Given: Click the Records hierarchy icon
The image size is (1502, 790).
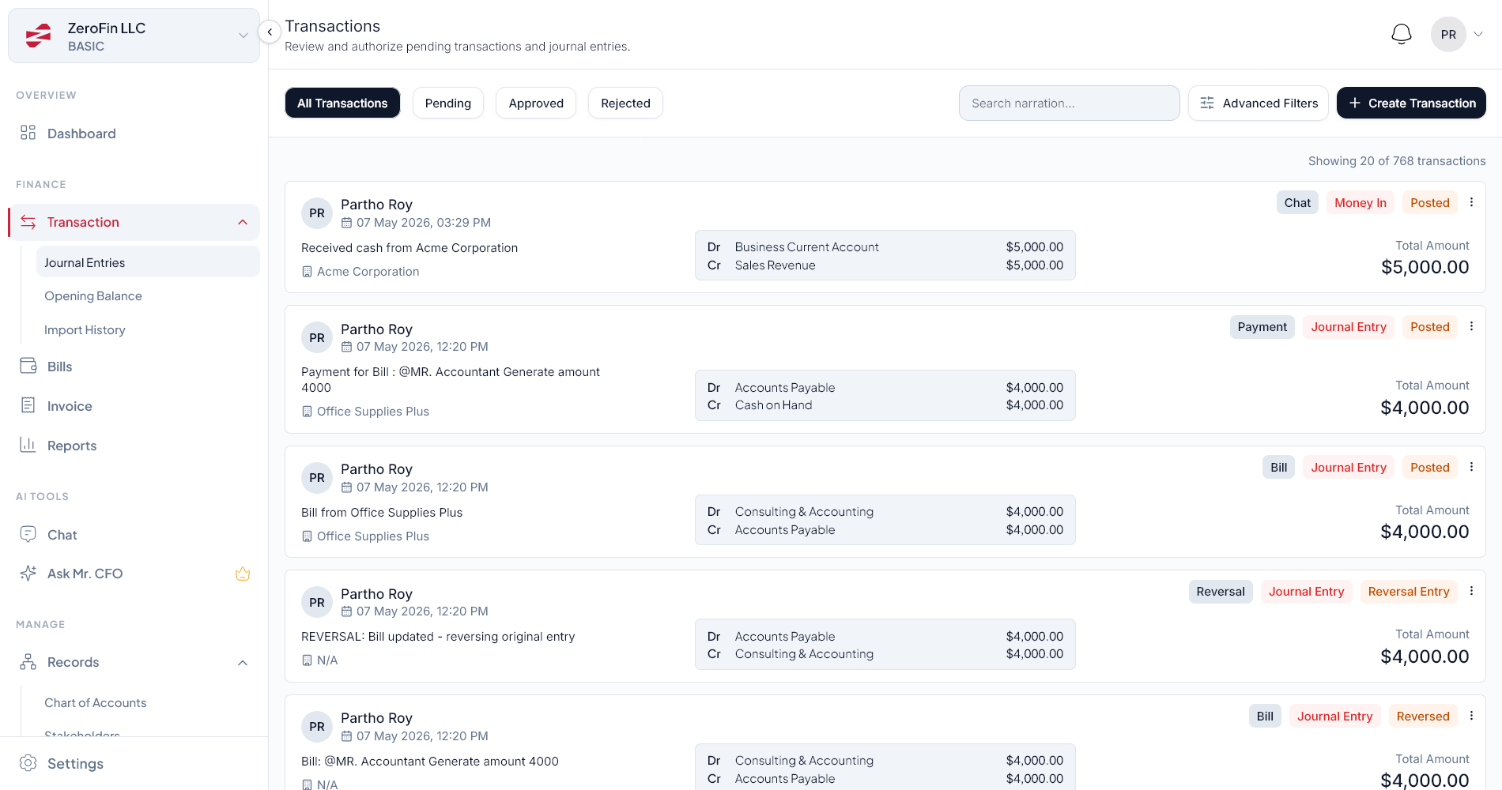Looking at the screenshot, I should (28, 662).
